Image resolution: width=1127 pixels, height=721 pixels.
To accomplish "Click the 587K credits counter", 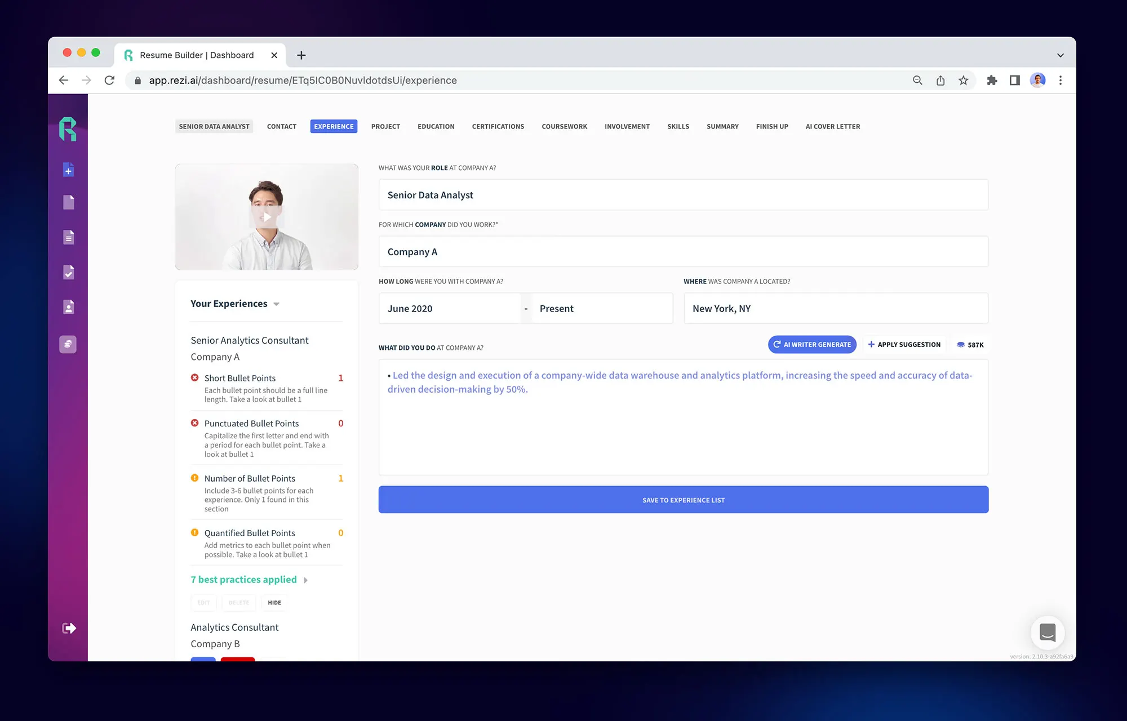I will 970,345.
